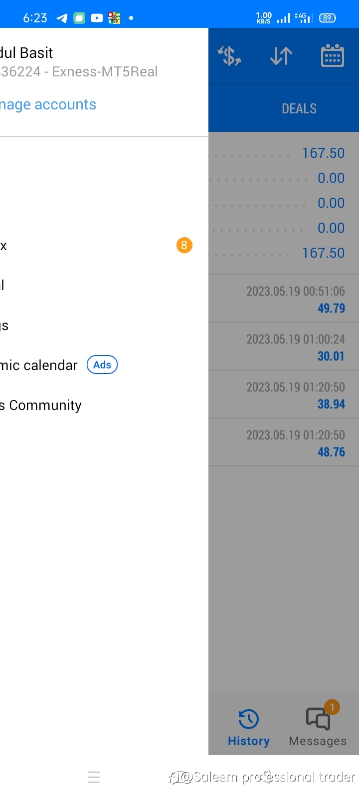Tap the History clock icon

[248, 719]
